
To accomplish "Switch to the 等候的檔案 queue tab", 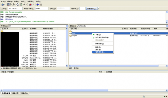I will (x=6, y=93).
